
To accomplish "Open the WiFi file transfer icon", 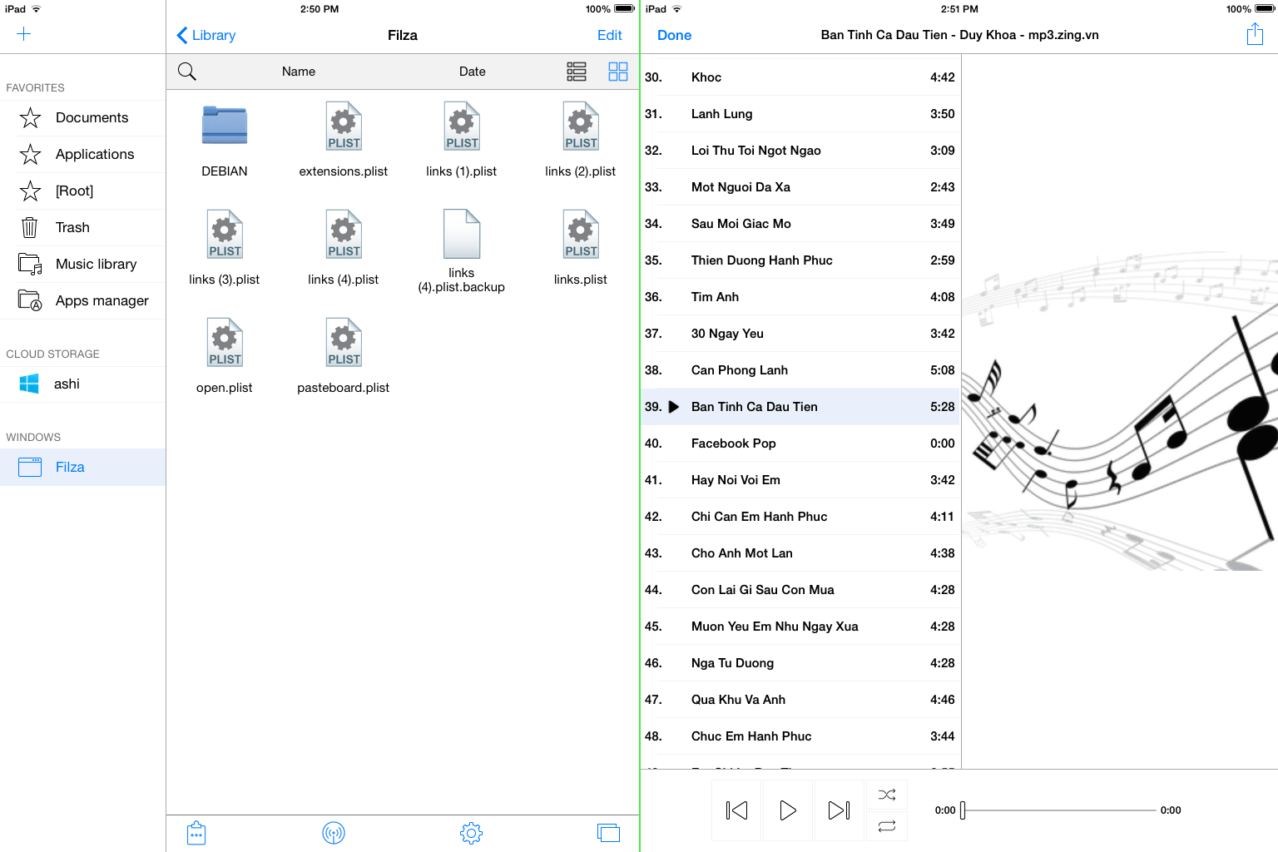I will pyautogui.click(x=334, y=832).
